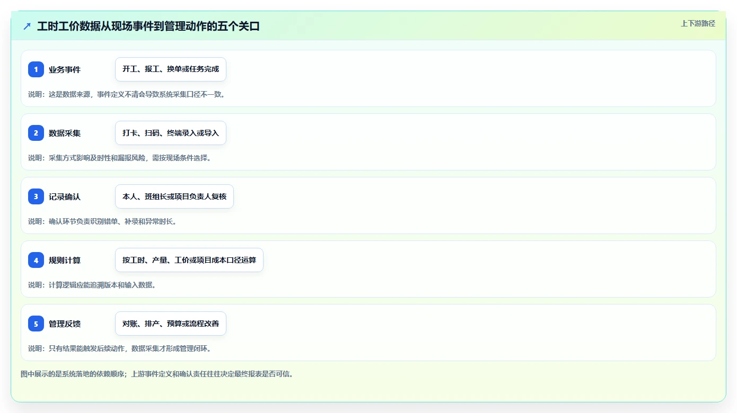Click the number 5 step badge
This screenshot has width=737, height=413.
[36, 324]
